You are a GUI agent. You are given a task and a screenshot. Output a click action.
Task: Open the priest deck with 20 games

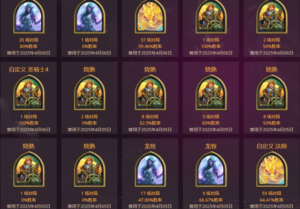pos(29,28)
